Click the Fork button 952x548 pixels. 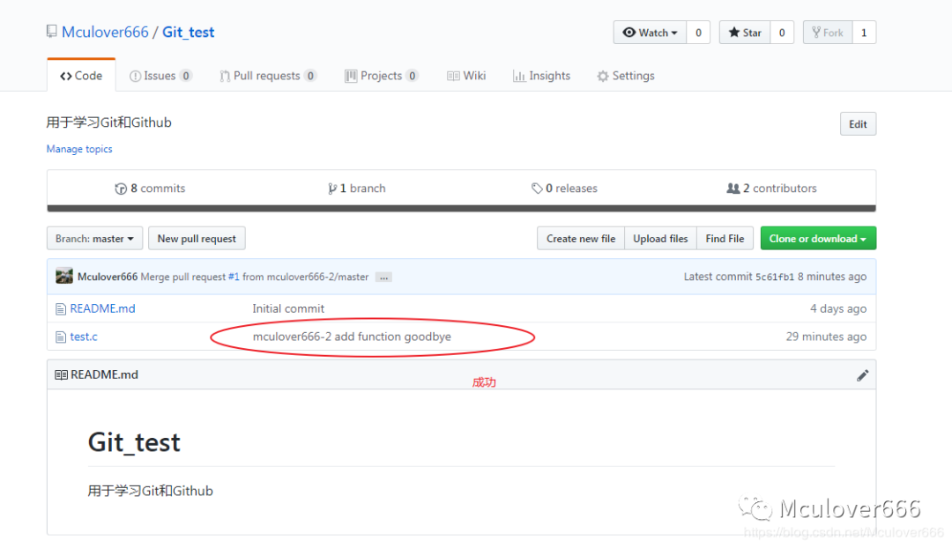[828, 33]
